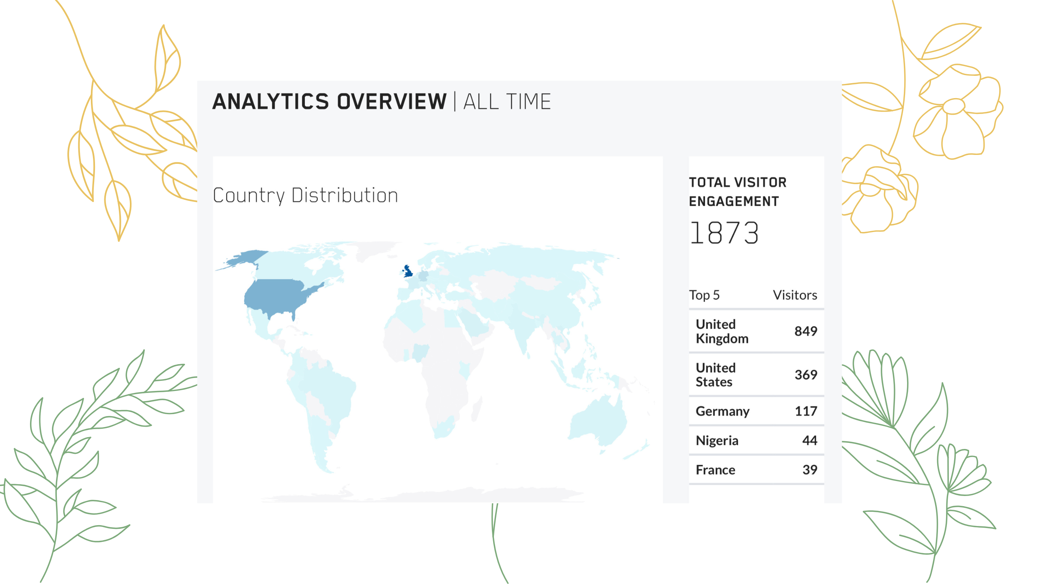Click the Total Visitor Engagement heading

737,192
